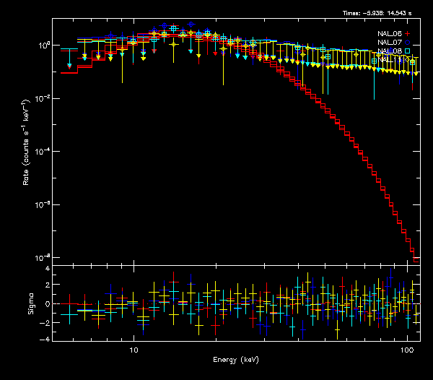This screenshot has width=433, height=380.
Task: Click the −4 tick label on Sigma axis
Action: 45,339
